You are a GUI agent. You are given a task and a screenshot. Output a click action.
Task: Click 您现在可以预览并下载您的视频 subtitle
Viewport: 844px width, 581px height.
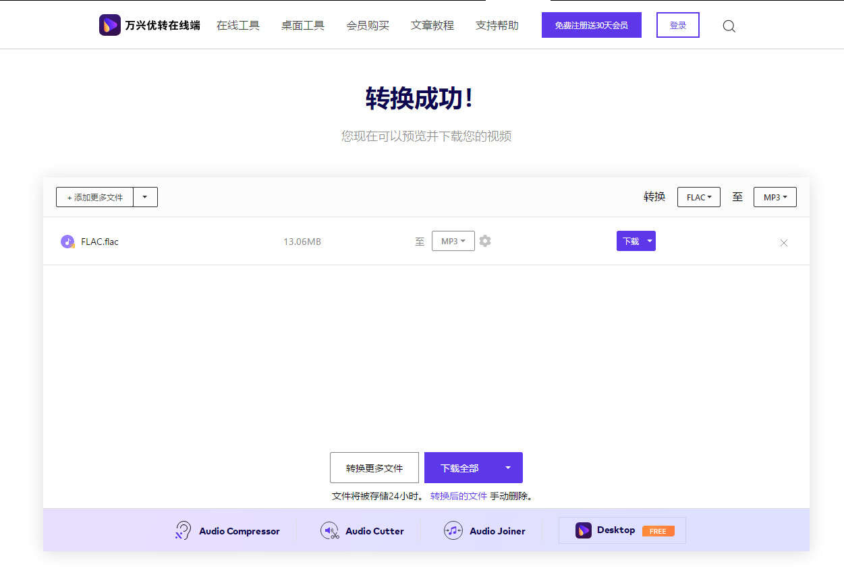click(426, 136)
